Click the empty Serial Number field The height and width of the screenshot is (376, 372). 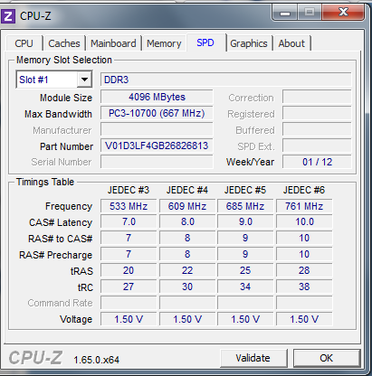click(157, 162)
